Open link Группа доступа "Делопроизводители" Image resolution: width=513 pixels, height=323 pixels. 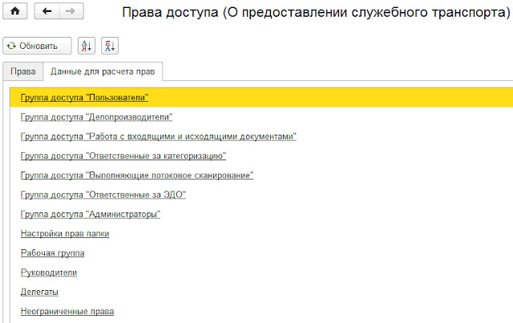[96, 117]
